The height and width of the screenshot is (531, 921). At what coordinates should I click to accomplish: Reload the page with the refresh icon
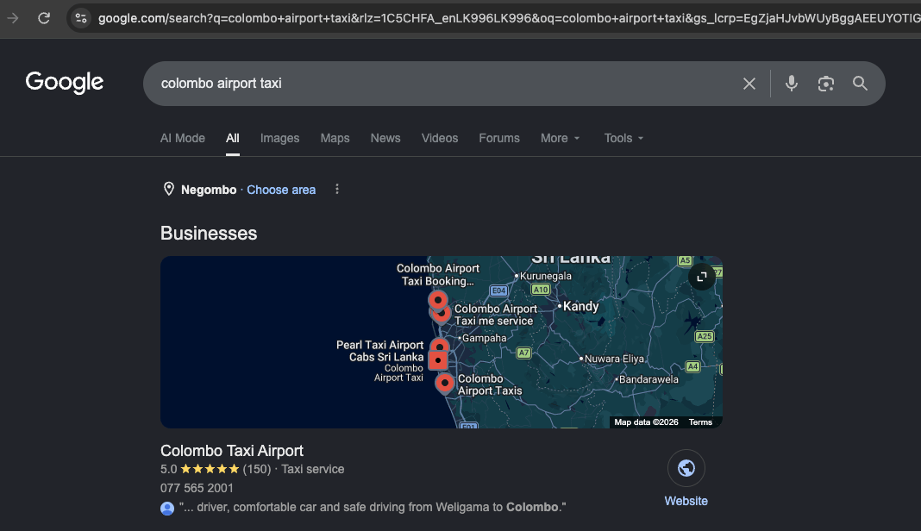pyautogui.click(x=44, y=18)
